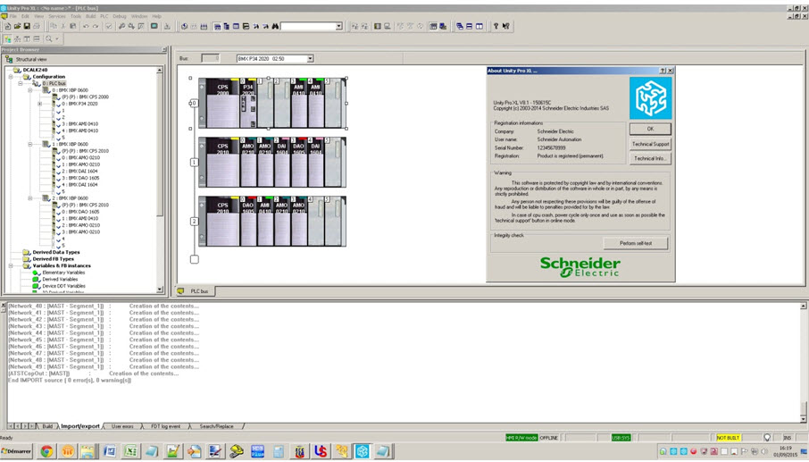Click the Open project folder icon

17,26
